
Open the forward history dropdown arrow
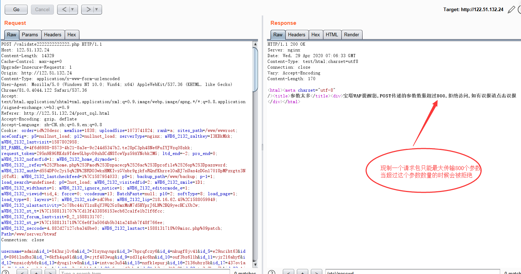click(x=97, y=9)
